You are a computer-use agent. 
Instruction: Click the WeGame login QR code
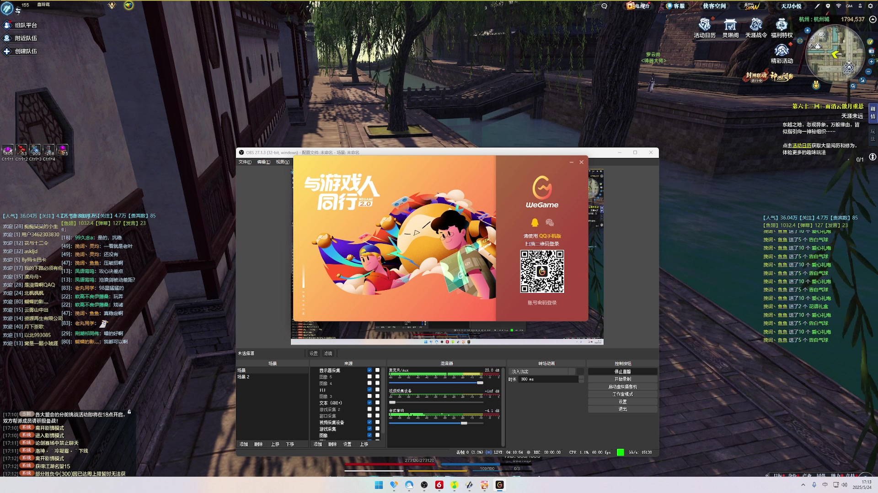(542, 271)
